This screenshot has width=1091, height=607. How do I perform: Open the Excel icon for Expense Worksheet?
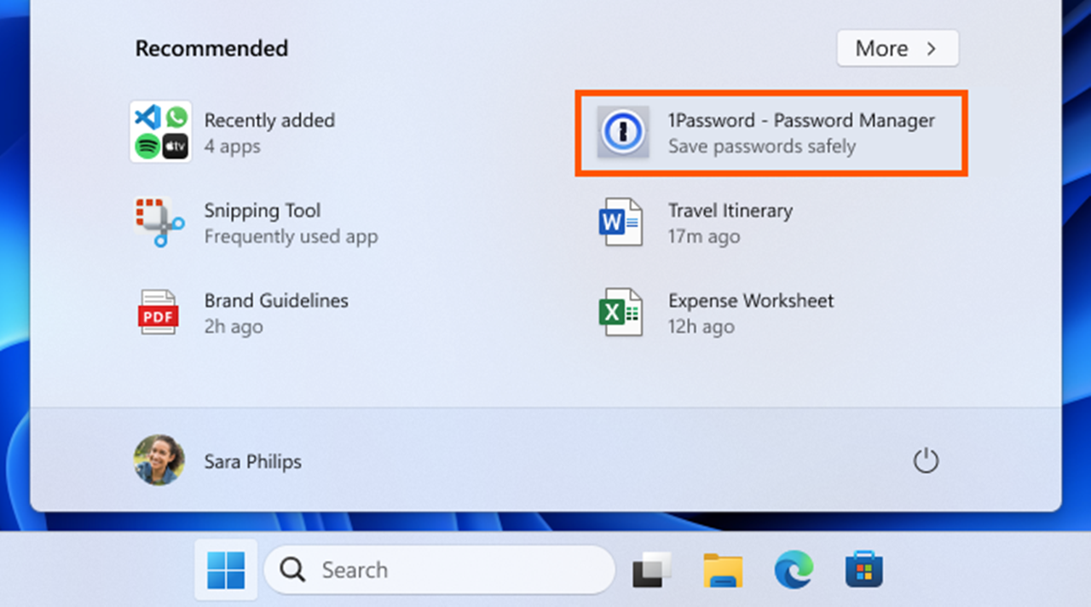(620, 312)
